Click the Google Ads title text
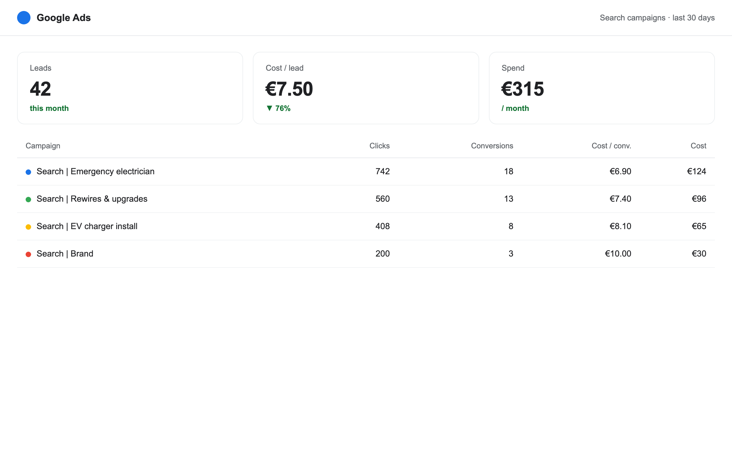Image resolution: width=732 pixels, height=457 pixels. tap(63, 18)
